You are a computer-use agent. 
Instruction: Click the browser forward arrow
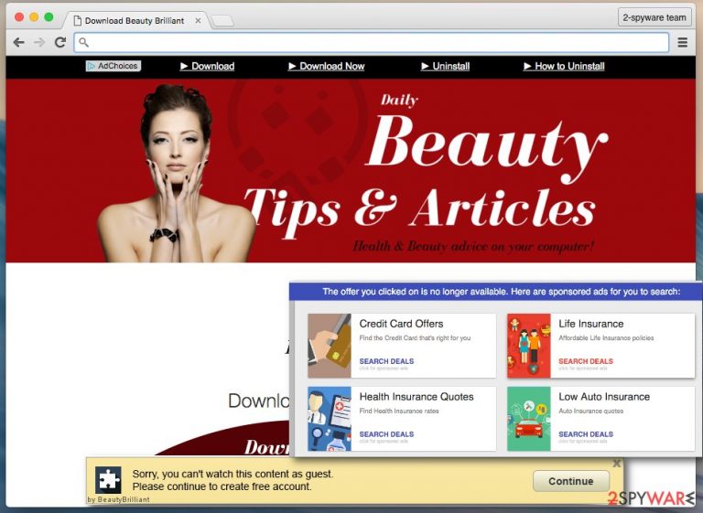39,42
